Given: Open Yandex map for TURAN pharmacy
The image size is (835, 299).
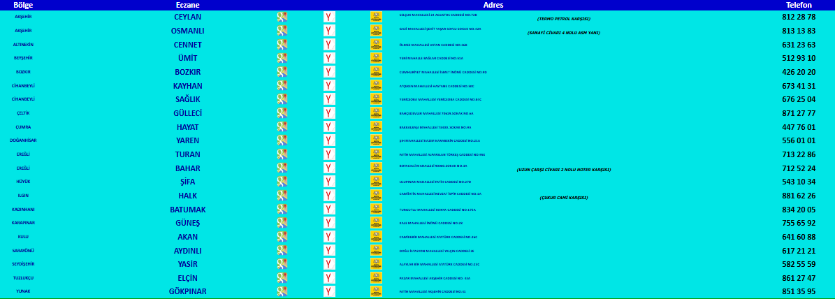Looking at the screenshot, I should click(329, 154).
